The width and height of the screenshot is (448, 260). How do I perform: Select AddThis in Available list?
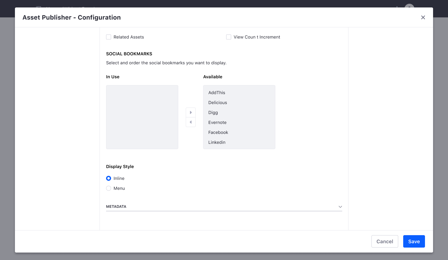[217, 93]
